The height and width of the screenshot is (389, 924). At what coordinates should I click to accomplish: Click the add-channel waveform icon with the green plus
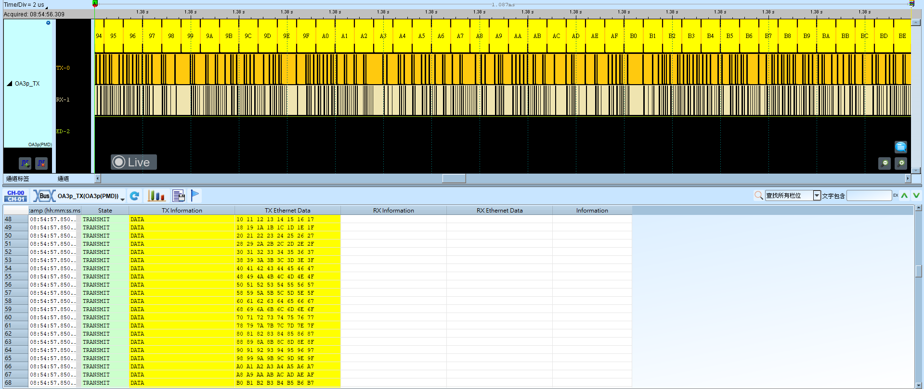25,163
